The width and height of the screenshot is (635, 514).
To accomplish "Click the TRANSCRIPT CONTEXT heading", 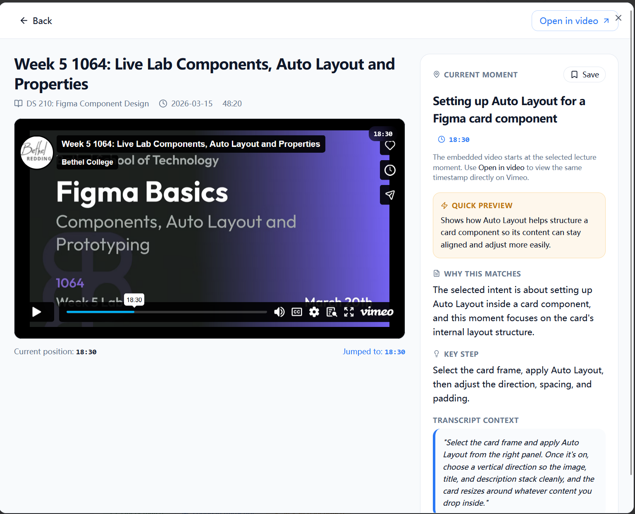I will tap(475, 420).
